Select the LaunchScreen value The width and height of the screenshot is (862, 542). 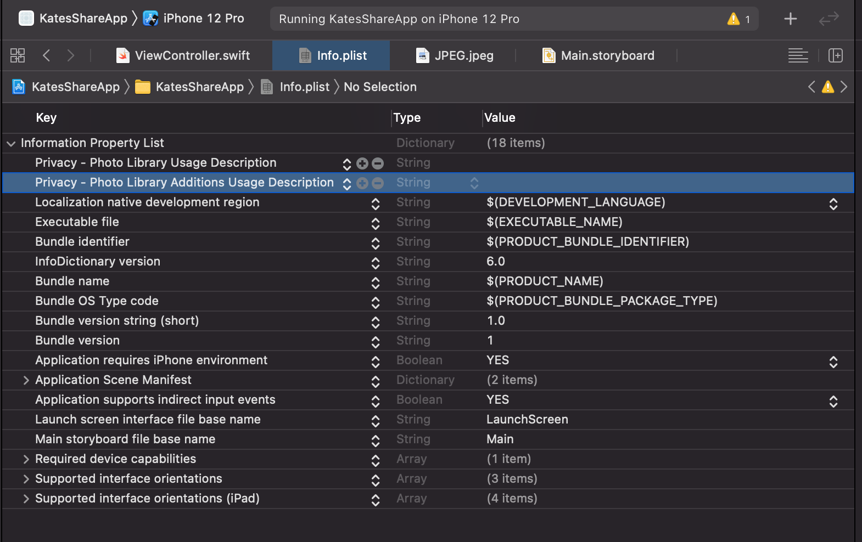click(x=527, y=420)
